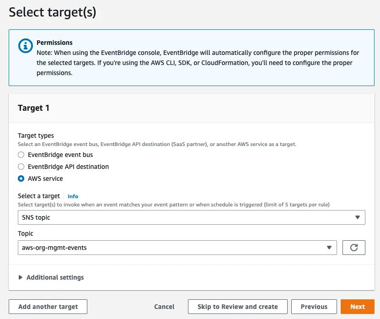Click the Topic field label
The image size is (380, 319).
[26, 233]
